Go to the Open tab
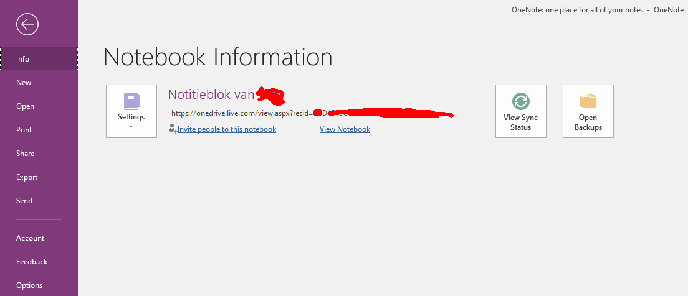 [x=39, y=106]
